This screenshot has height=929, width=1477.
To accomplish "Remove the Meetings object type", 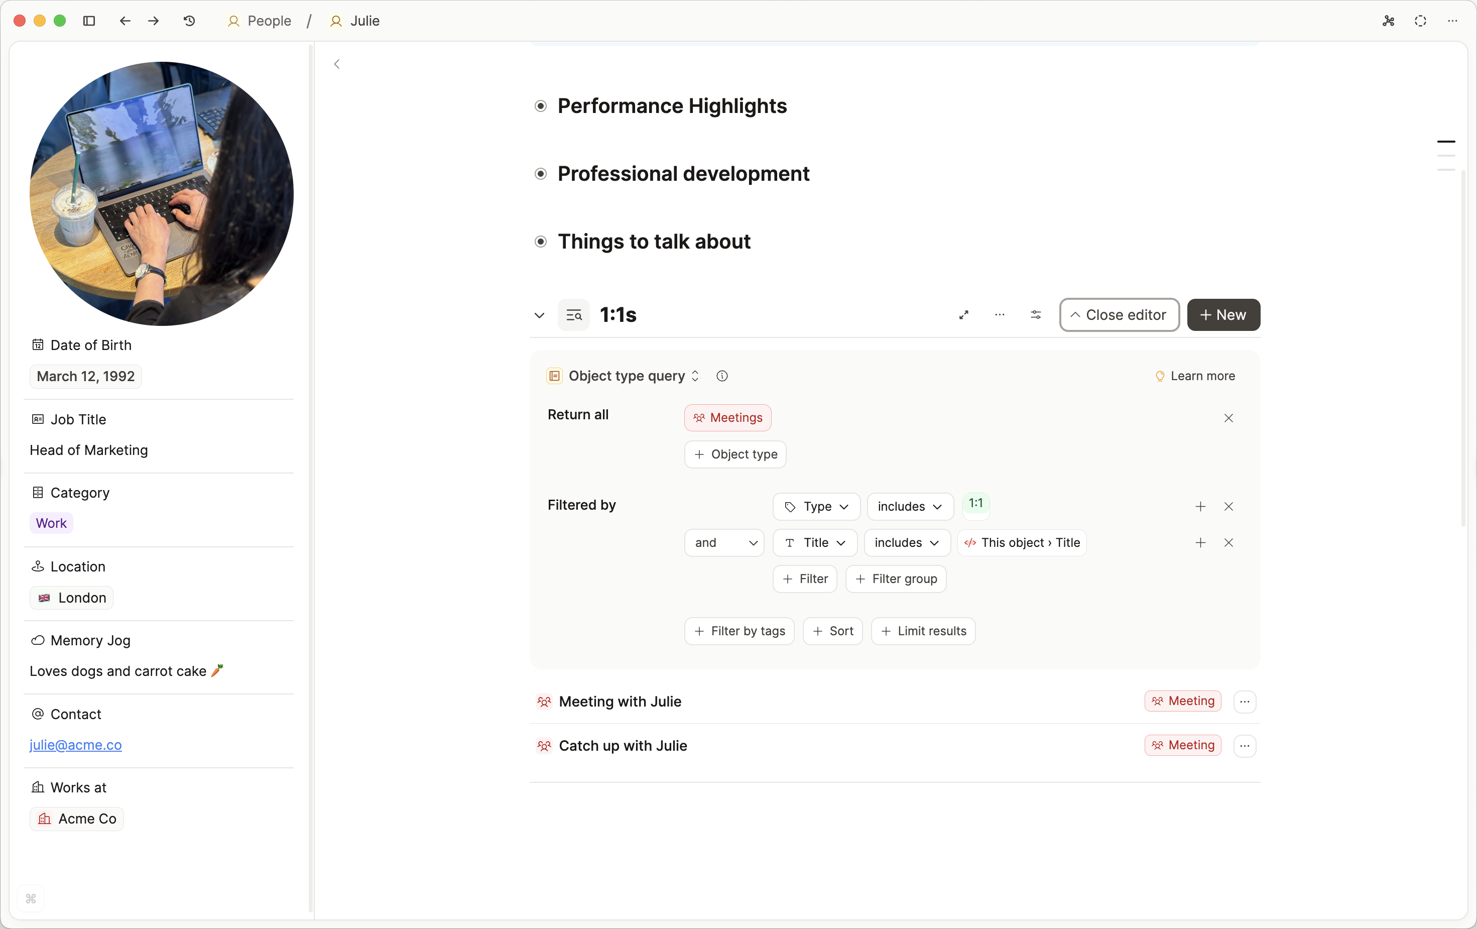I will 1228,418.
